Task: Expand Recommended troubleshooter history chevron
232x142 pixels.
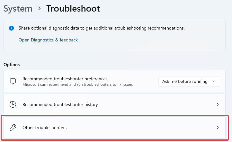Action: pos(218,104)
